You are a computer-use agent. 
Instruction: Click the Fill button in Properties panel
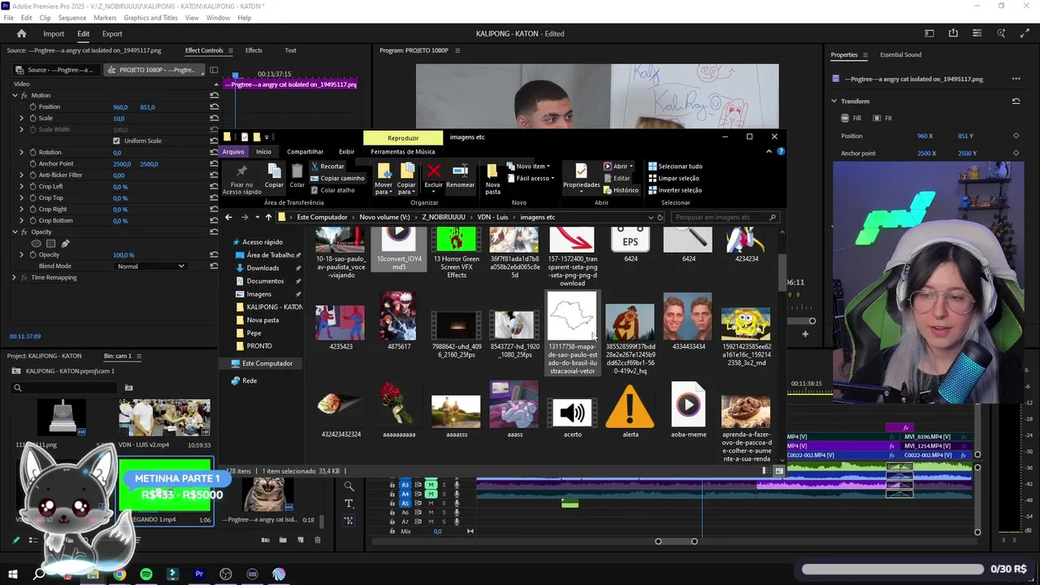pos(851,118)
